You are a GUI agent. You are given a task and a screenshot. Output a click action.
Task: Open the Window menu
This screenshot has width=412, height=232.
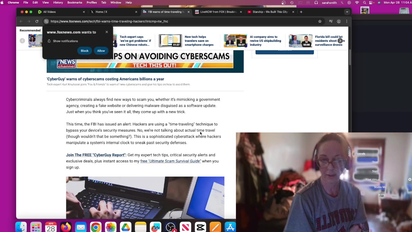tap(116, 3)
